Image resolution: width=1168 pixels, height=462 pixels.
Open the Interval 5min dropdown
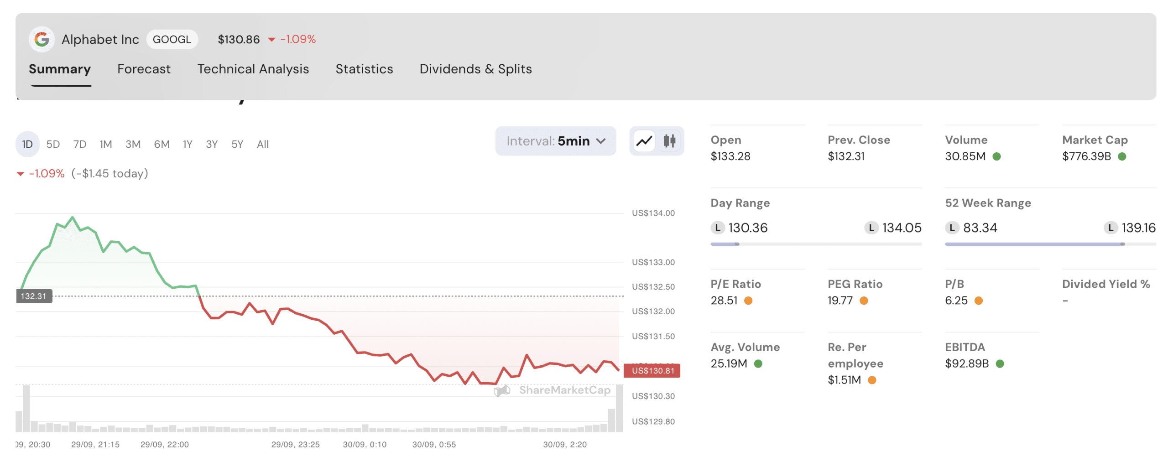(x=555, y=140)
